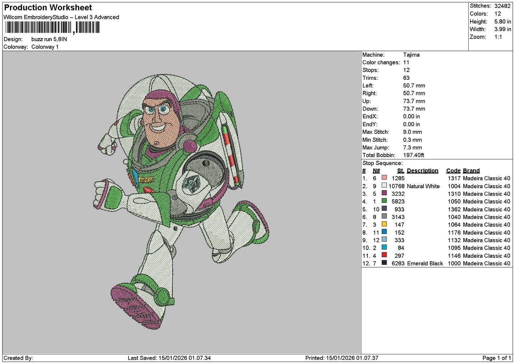Viewport: 515px width, 364px height.
Task: Click 'Last Saved: 15/01/2026 01.07.34' footer text
Action: point(169,358)
